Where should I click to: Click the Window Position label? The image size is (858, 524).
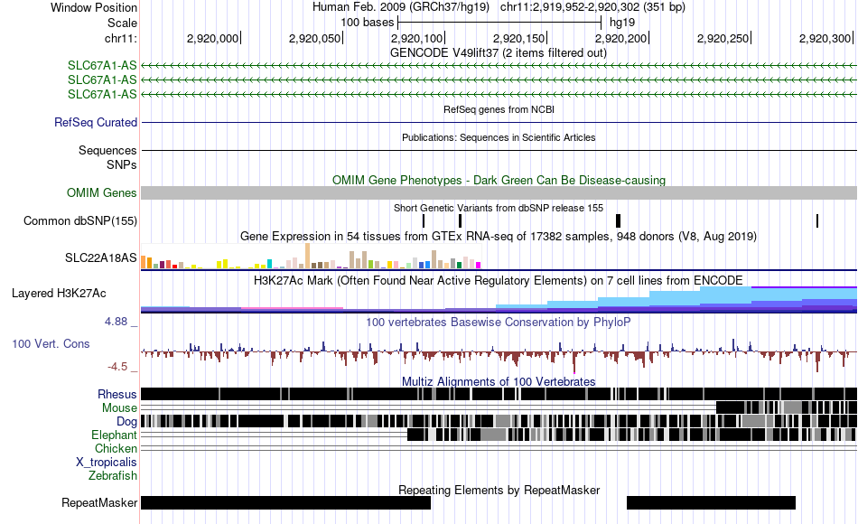94,7
